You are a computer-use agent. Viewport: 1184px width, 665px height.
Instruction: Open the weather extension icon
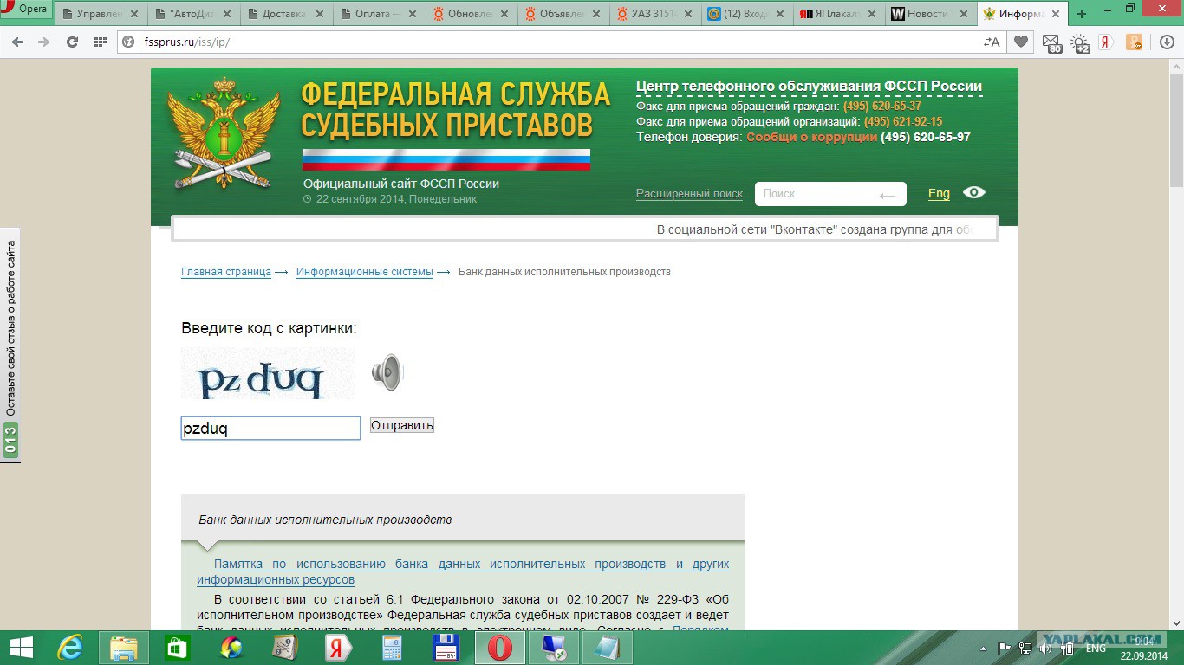tap(1080, 42)
